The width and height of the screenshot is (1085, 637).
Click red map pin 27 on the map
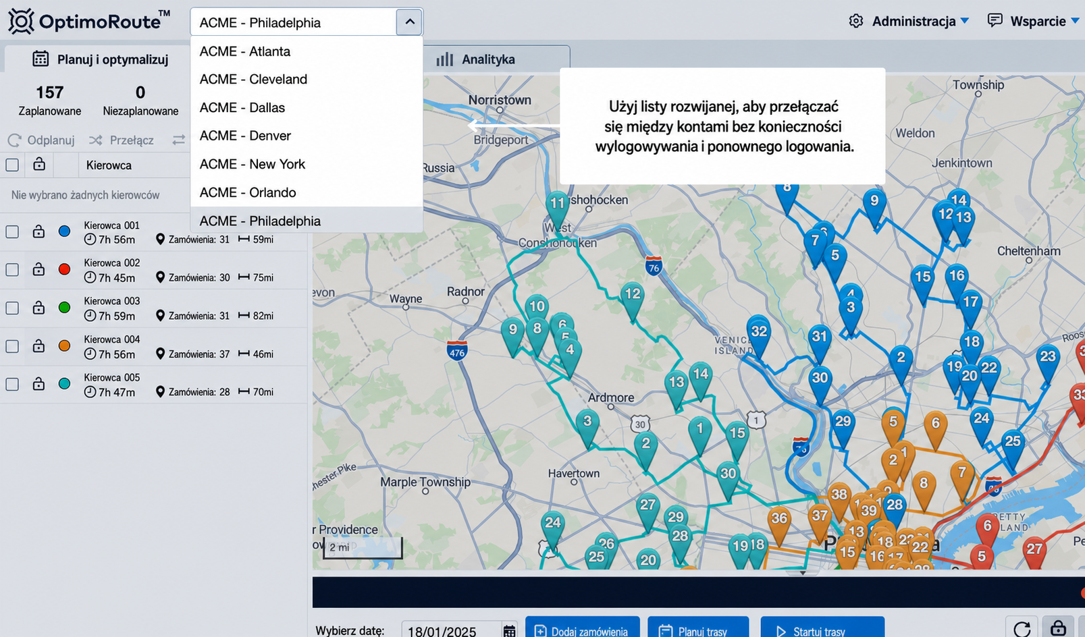[x=1034, y=553]
